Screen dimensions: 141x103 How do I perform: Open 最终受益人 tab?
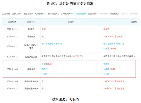tap(53, 14)
